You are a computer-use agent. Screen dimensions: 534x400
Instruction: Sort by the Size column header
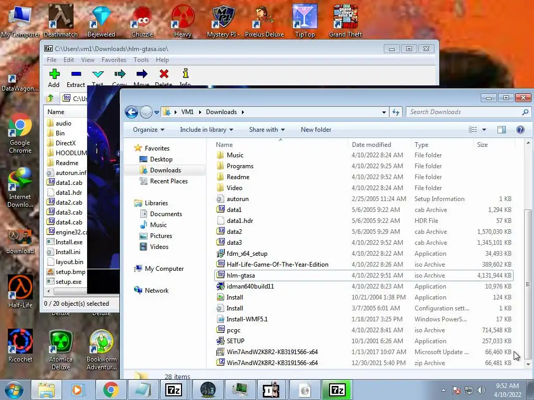[x=494, y=145]
